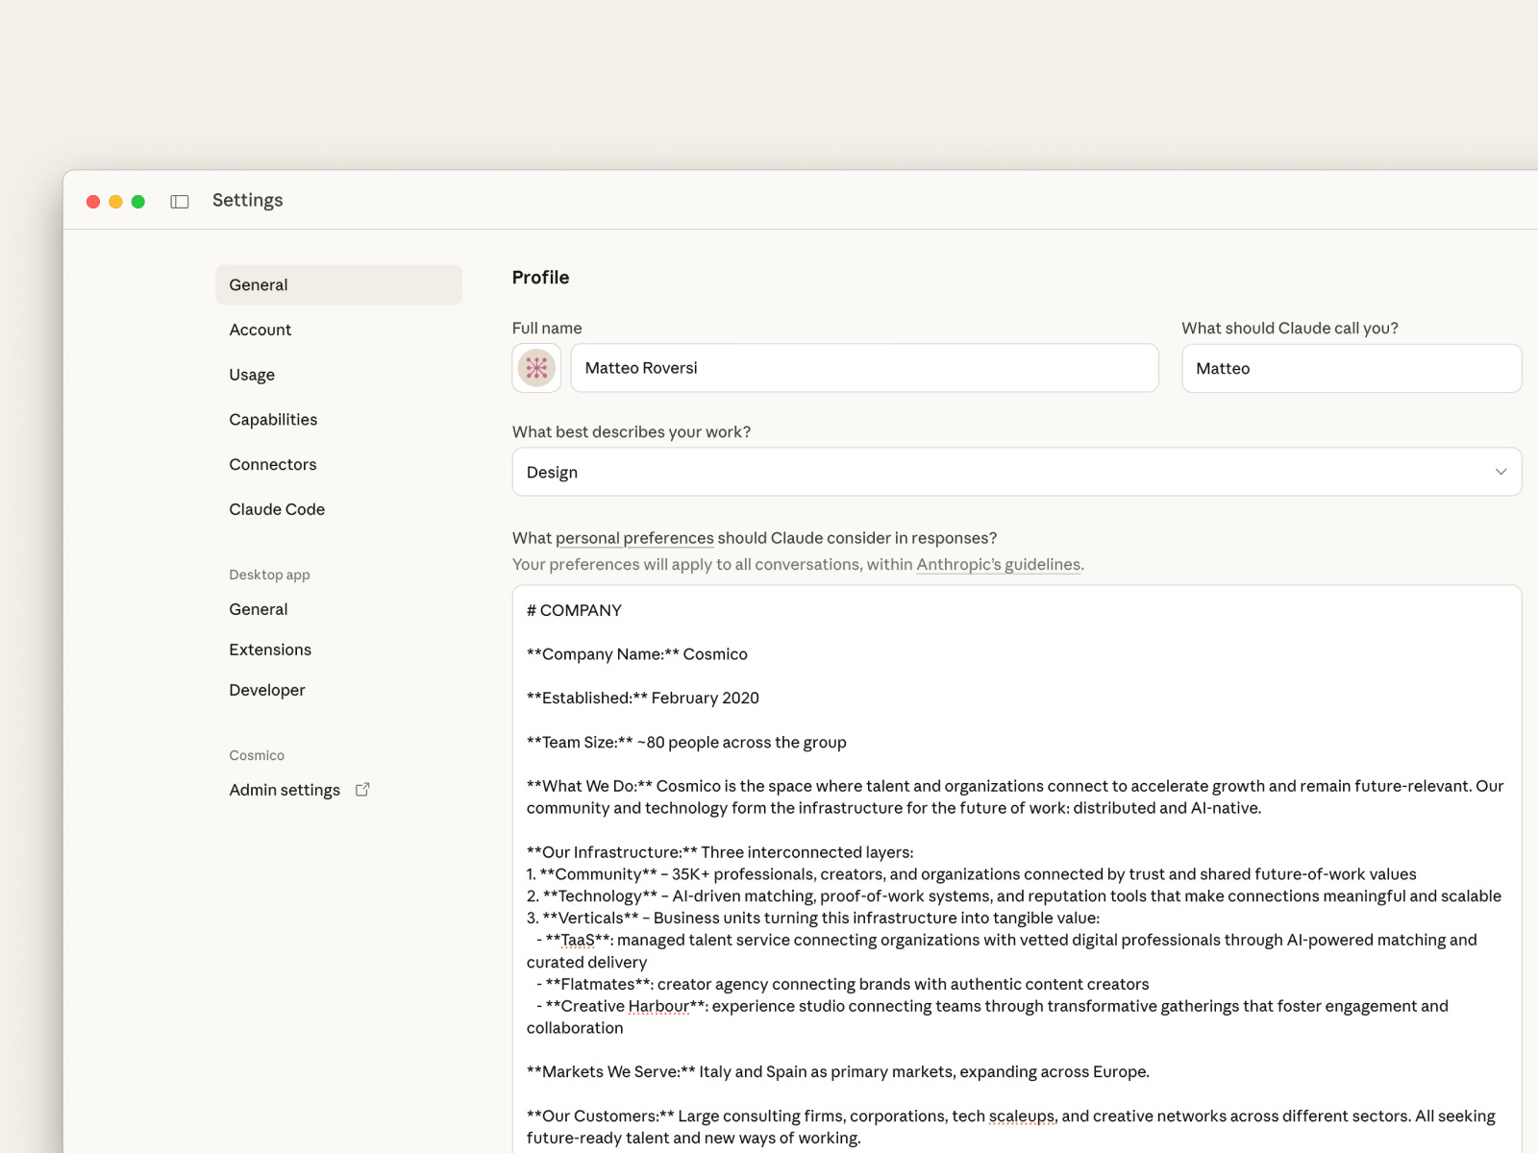
Task: Select Claude Code in the sidebar
Action: point(277,509)
